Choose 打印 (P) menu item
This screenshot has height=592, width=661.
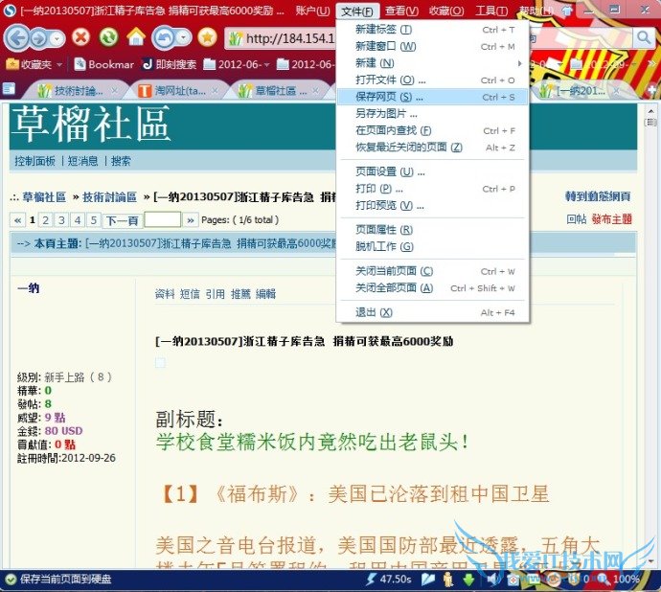click(433, 189)
